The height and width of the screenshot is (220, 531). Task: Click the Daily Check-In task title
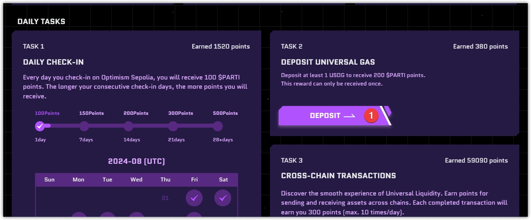click(x=54, y=62)
